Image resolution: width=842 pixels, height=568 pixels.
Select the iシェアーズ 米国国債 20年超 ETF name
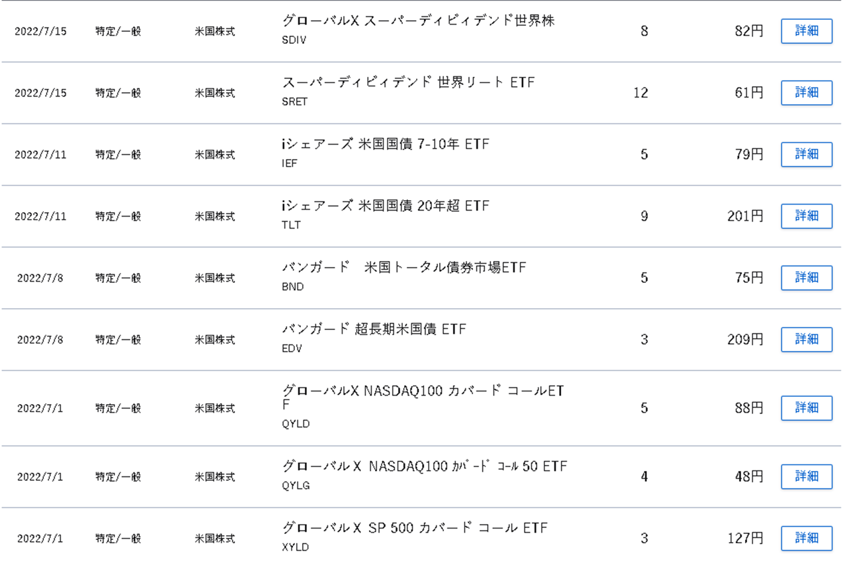(x=385, y=206)
